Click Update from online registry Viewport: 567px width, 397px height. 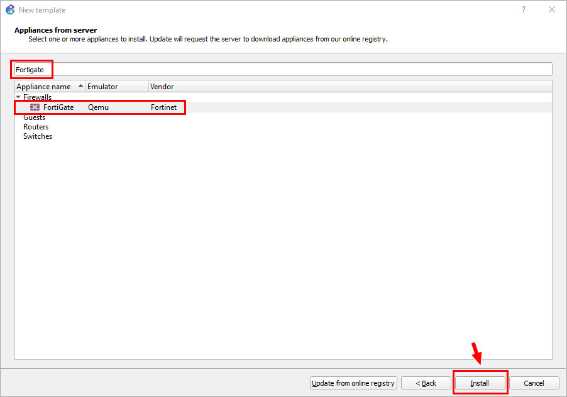(x=353, y=383)
